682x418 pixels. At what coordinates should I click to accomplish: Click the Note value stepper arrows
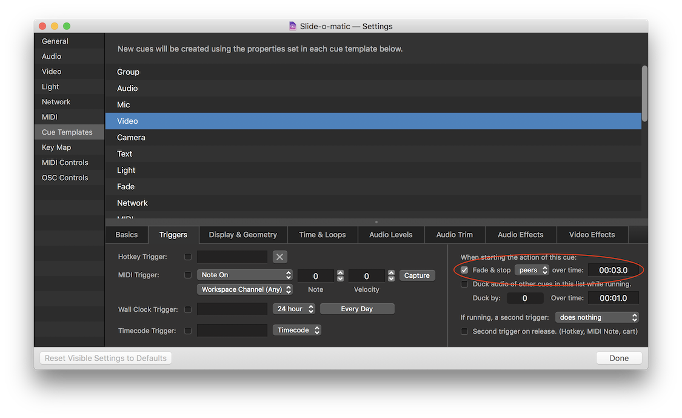(x=340, y=275)
